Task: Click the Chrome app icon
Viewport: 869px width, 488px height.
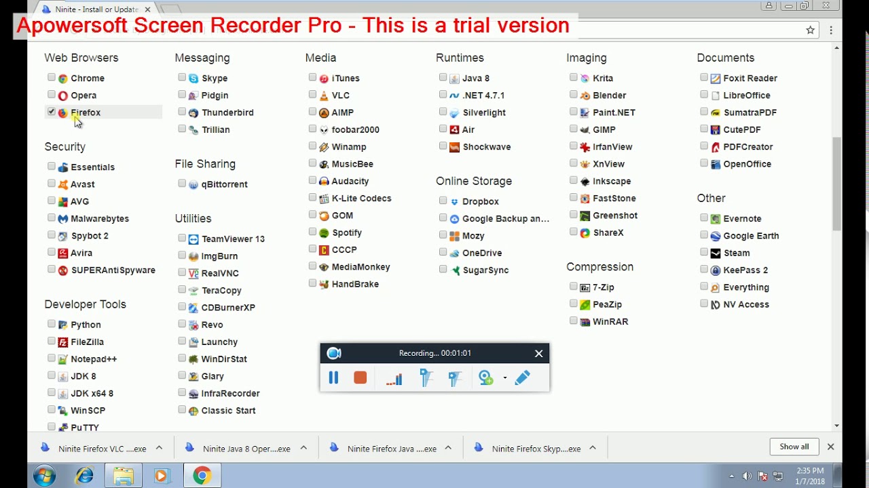Action: point(63,79)
